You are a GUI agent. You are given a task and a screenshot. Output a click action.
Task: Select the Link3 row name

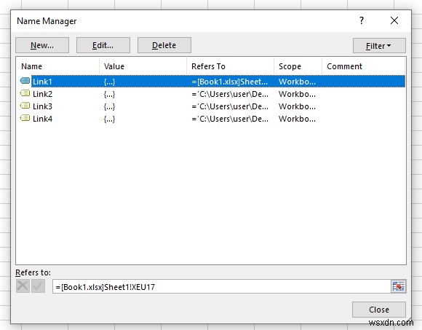(42, 106)
